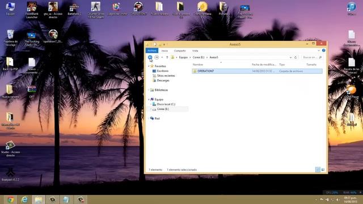Open the address bar history dropdown
363x204 pixels.
tap(290, 57)
